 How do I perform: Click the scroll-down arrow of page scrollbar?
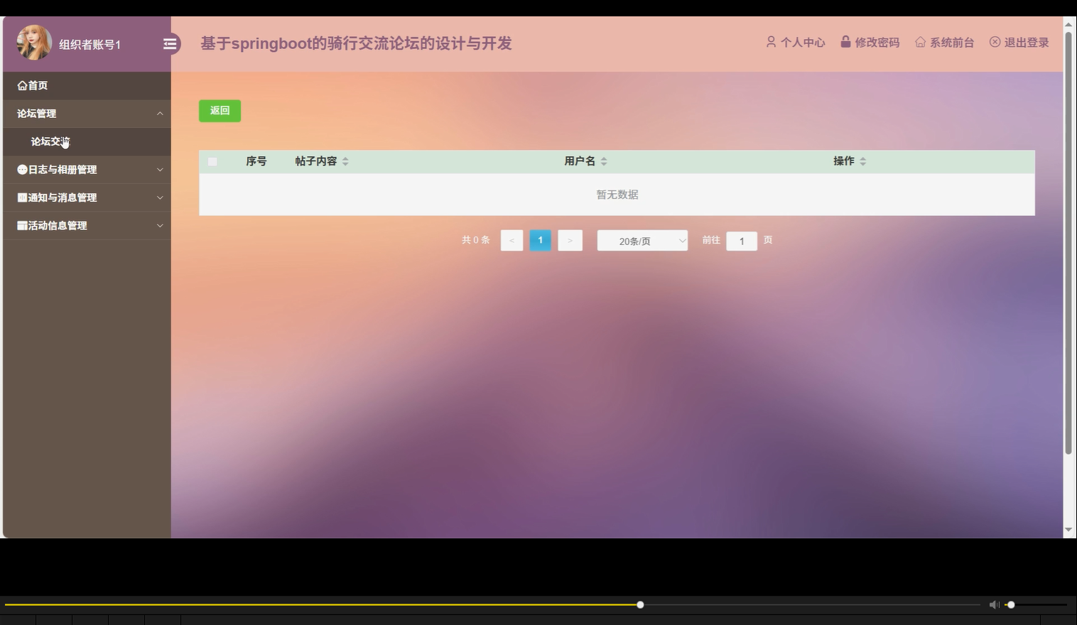point(1068,530)
